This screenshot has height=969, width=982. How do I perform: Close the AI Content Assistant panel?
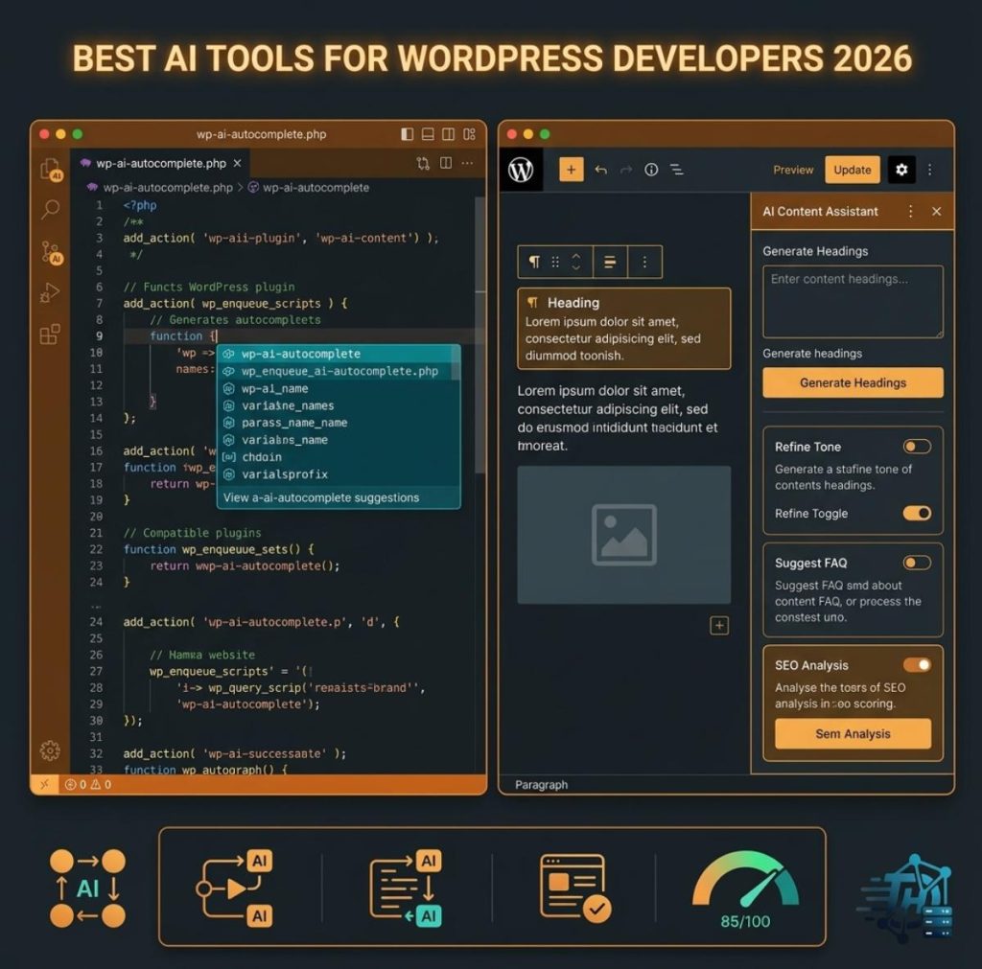pyautogui.click(x=937, y=212)
